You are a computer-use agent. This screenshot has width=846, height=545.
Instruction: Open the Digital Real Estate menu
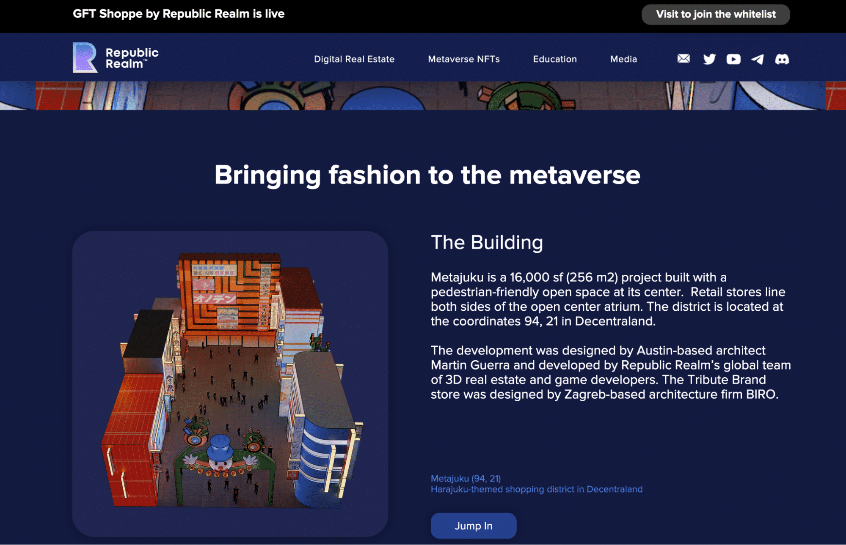pos(354,59)
